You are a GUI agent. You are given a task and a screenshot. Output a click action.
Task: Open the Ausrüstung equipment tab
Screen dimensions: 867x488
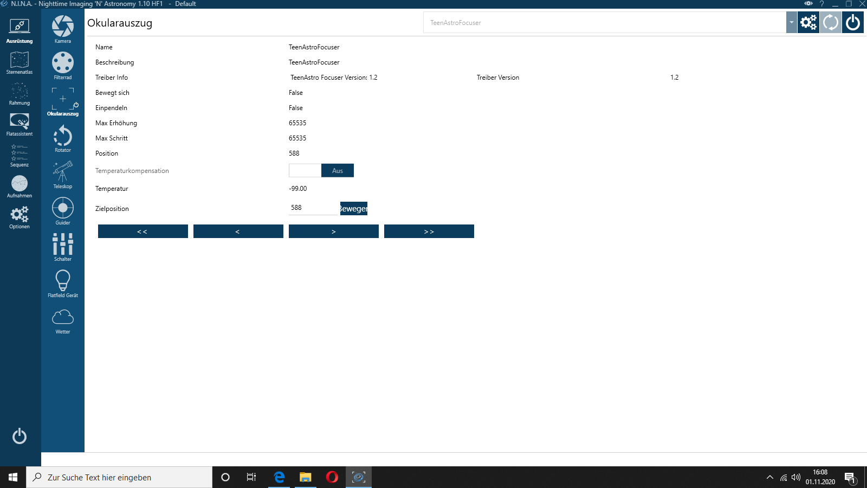tap(20, 31)
